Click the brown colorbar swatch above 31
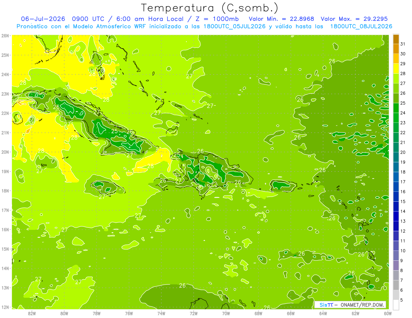This screenshot has width=412, height=318. click(x=396, y=39)
